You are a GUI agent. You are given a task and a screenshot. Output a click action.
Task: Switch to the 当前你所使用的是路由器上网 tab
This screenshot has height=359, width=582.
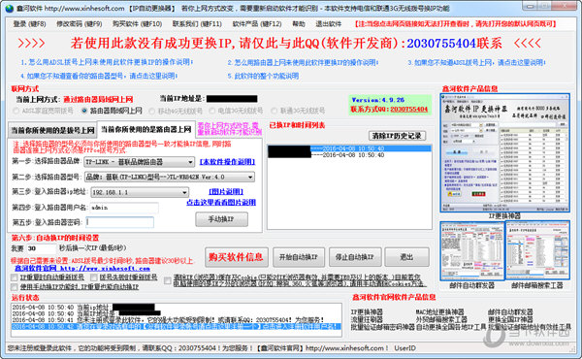pos(145,129)
